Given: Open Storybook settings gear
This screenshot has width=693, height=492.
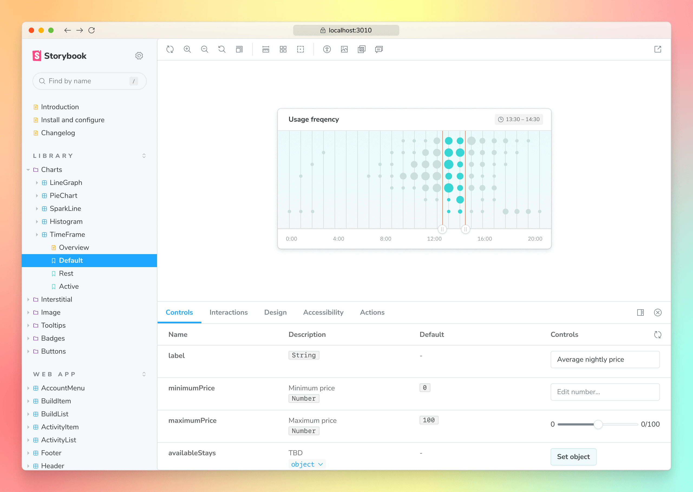Looking at the screenshot, I should [139, 56].
